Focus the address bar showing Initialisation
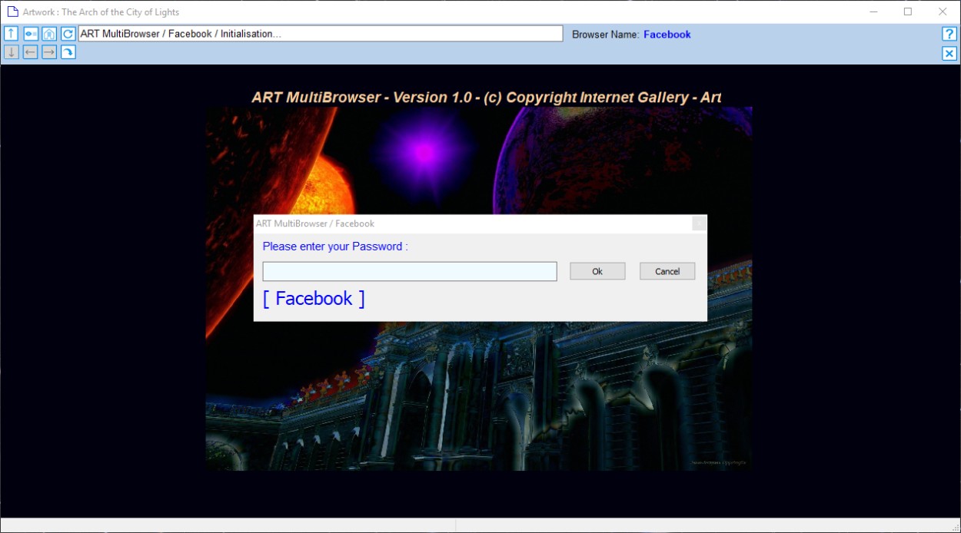This screenshot has width=961, height=533. (x=321, y=34)
